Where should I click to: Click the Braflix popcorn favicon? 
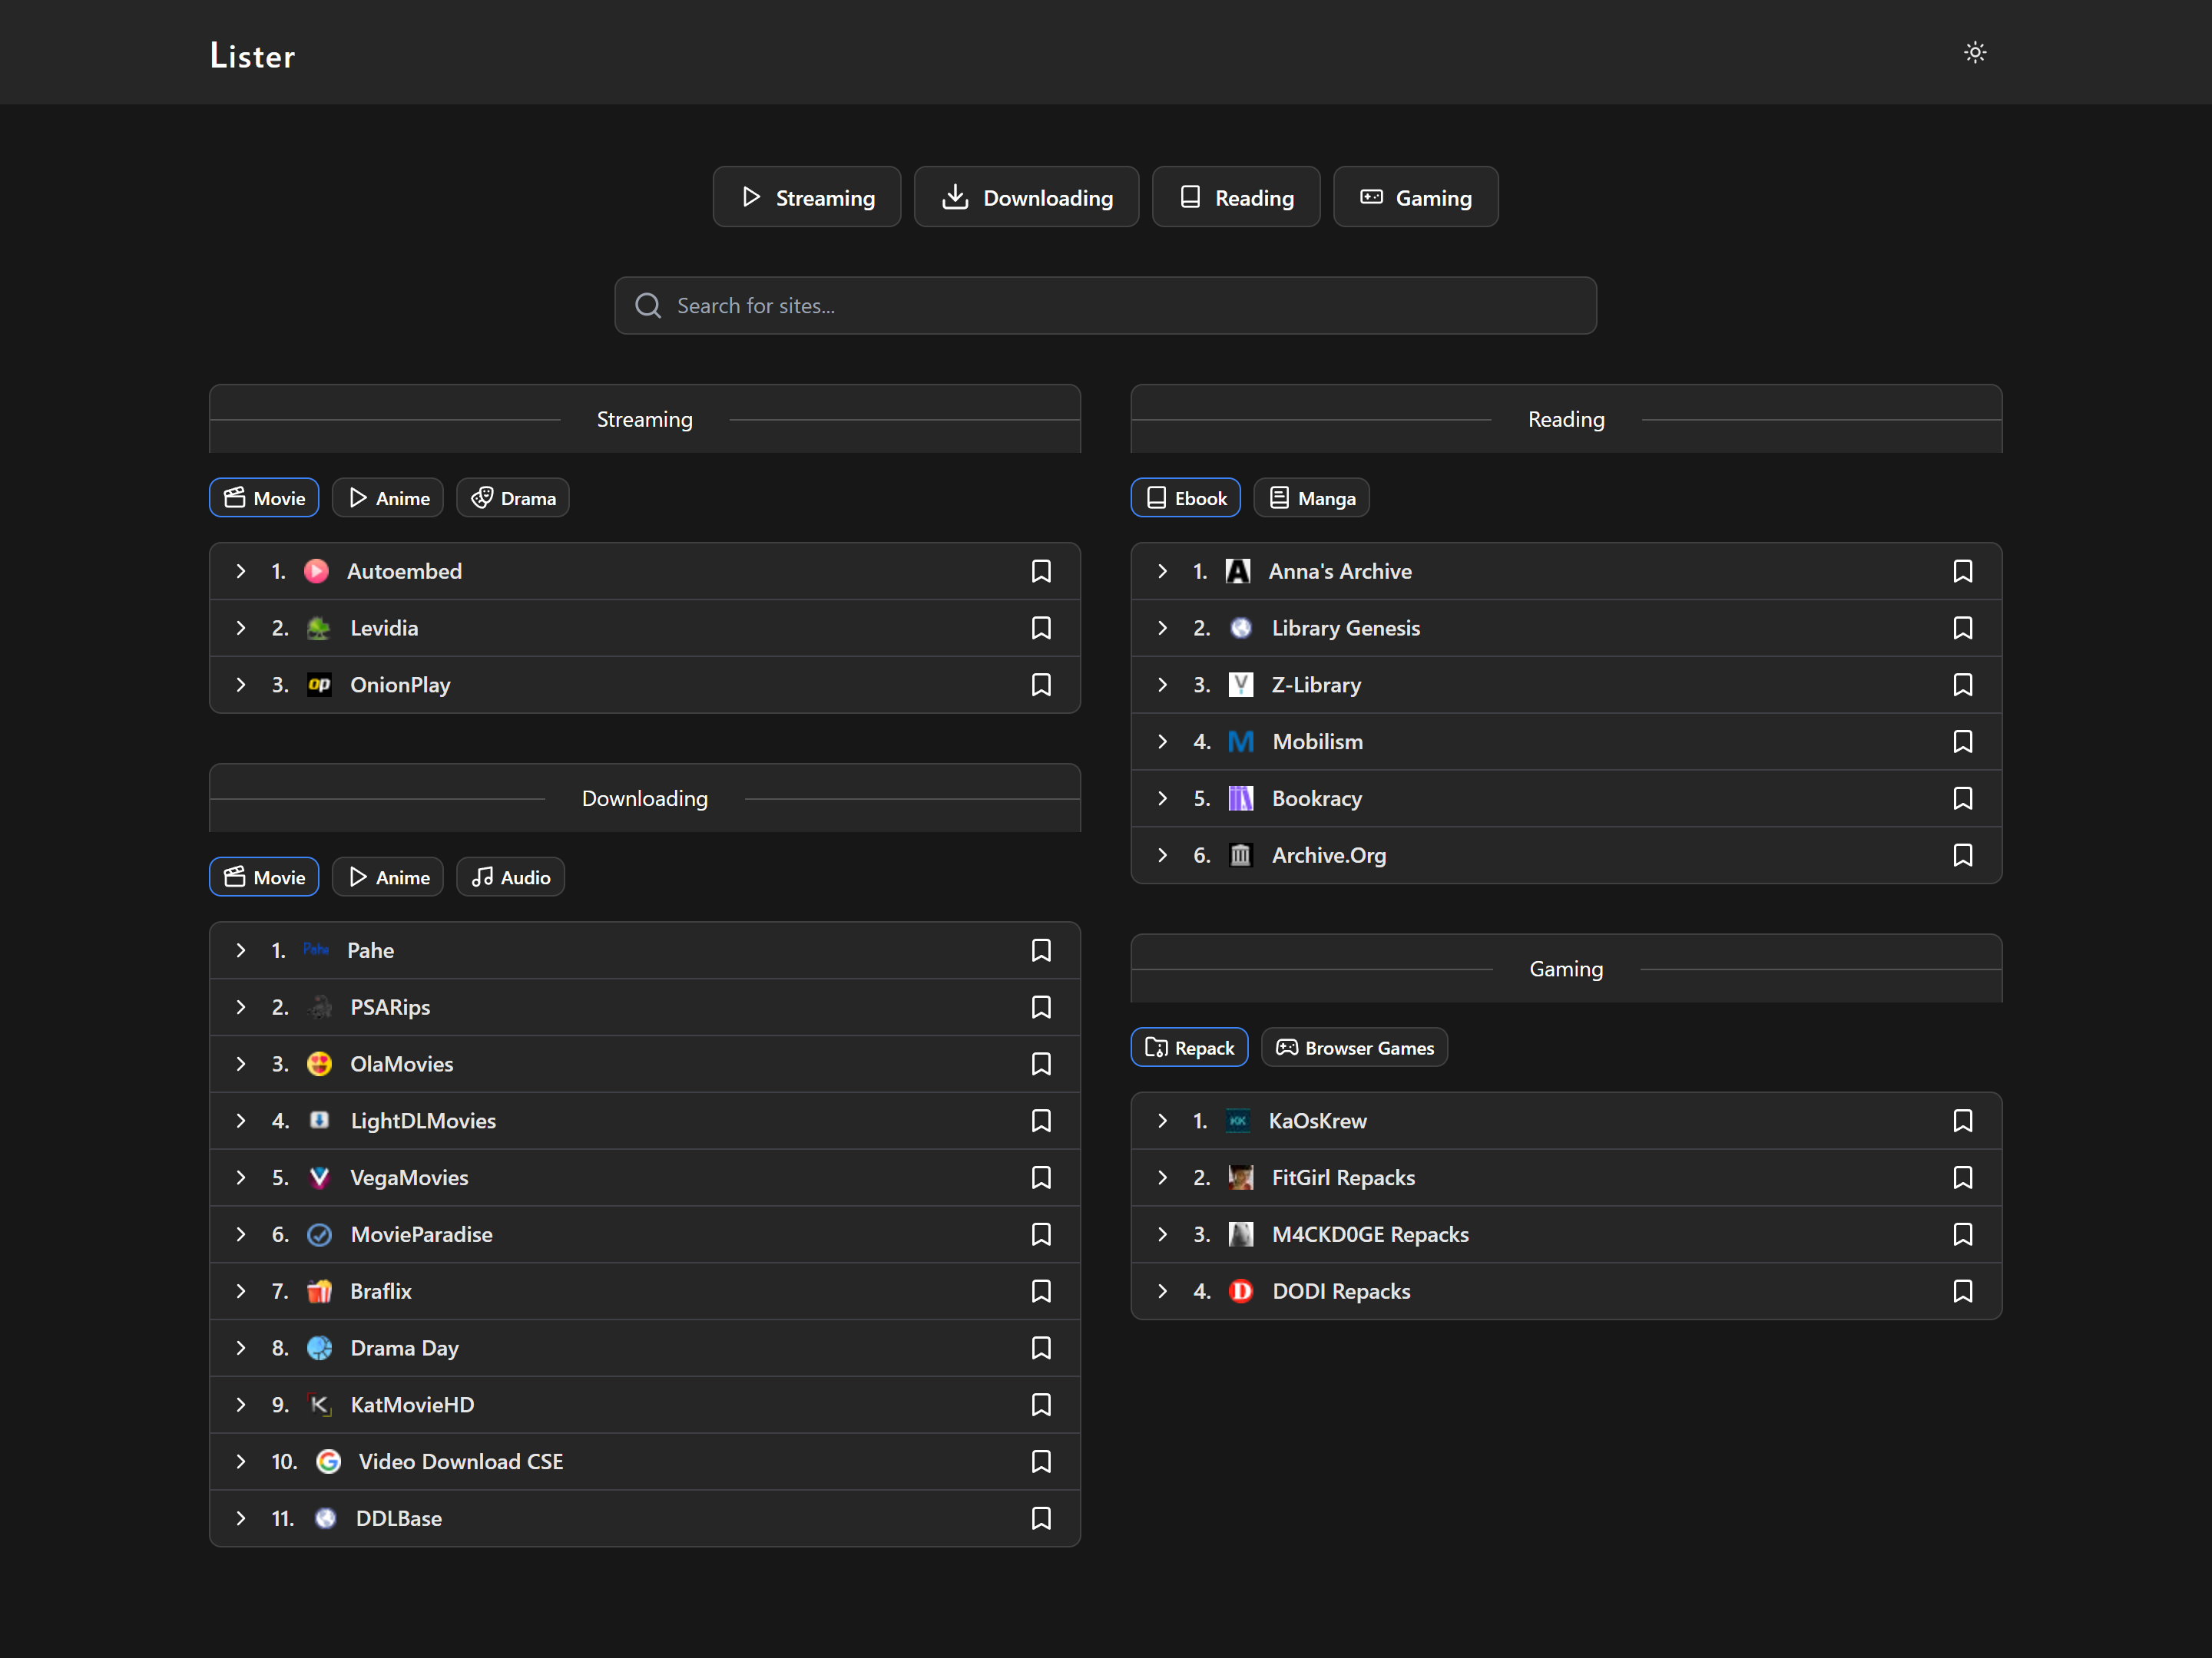(x=319, y=1291)
